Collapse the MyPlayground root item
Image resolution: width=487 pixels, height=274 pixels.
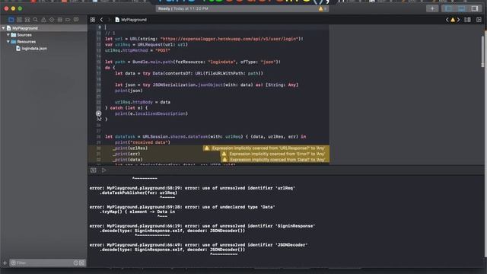click(3, 28)
